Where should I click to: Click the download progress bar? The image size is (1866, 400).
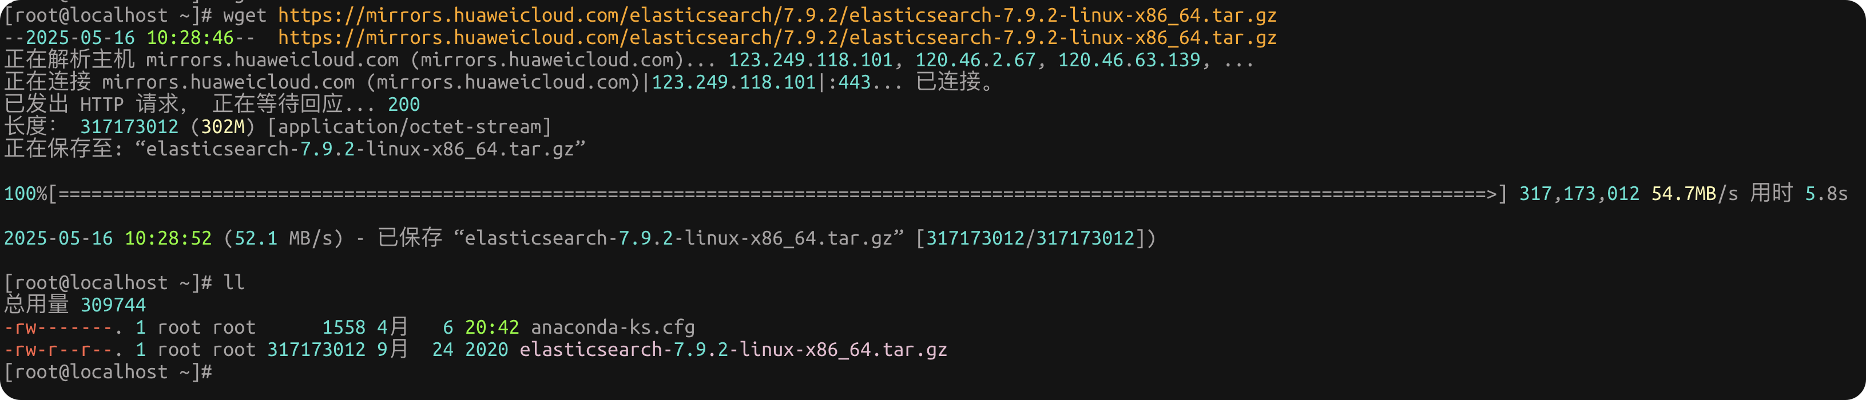[x=776, y=194]
